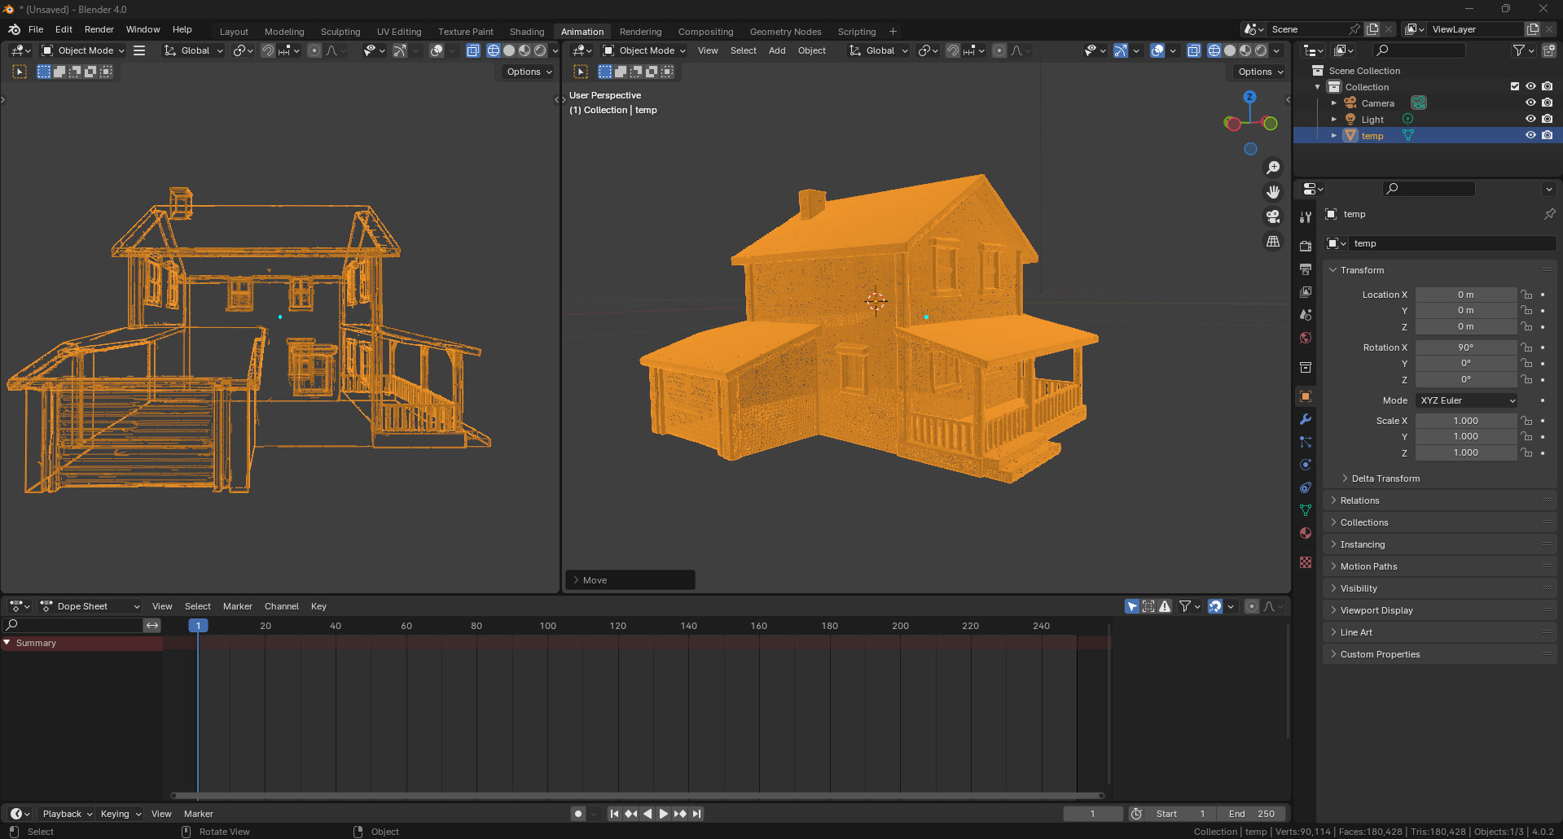Click the frame 1 playhead marker

[x=198, y=626]
